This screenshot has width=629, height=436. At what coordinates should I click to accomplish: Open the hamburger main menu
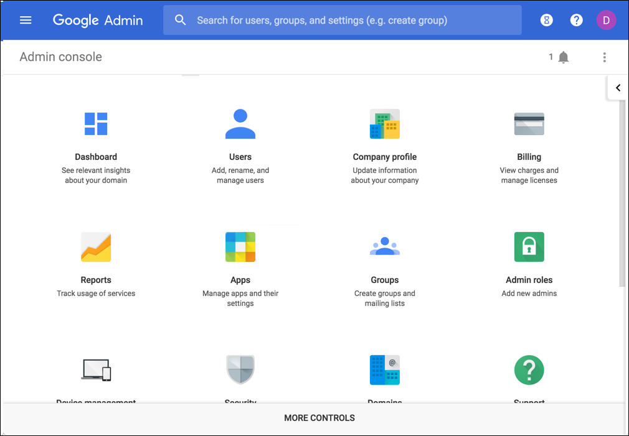click(x=26, y=20)
